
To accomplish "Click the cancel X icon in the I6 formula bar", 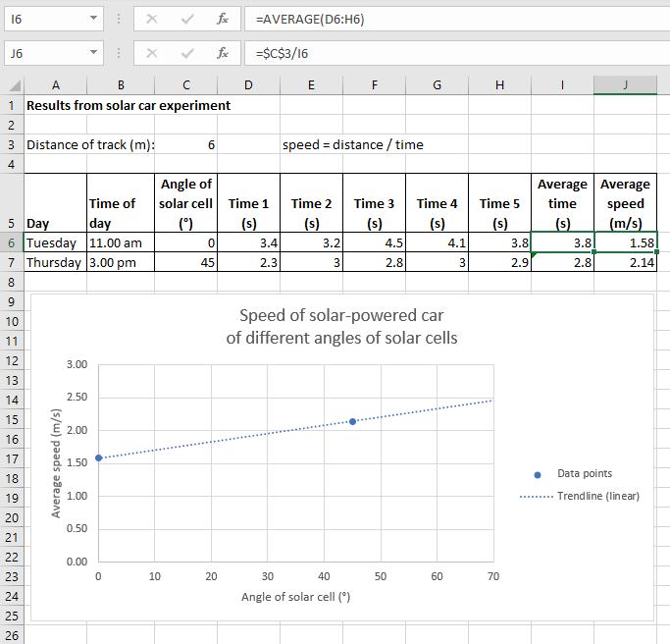I will point(152,19).
